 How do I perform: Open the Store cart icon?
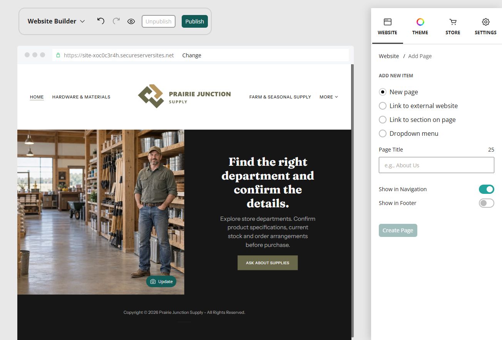click(453, 22)
